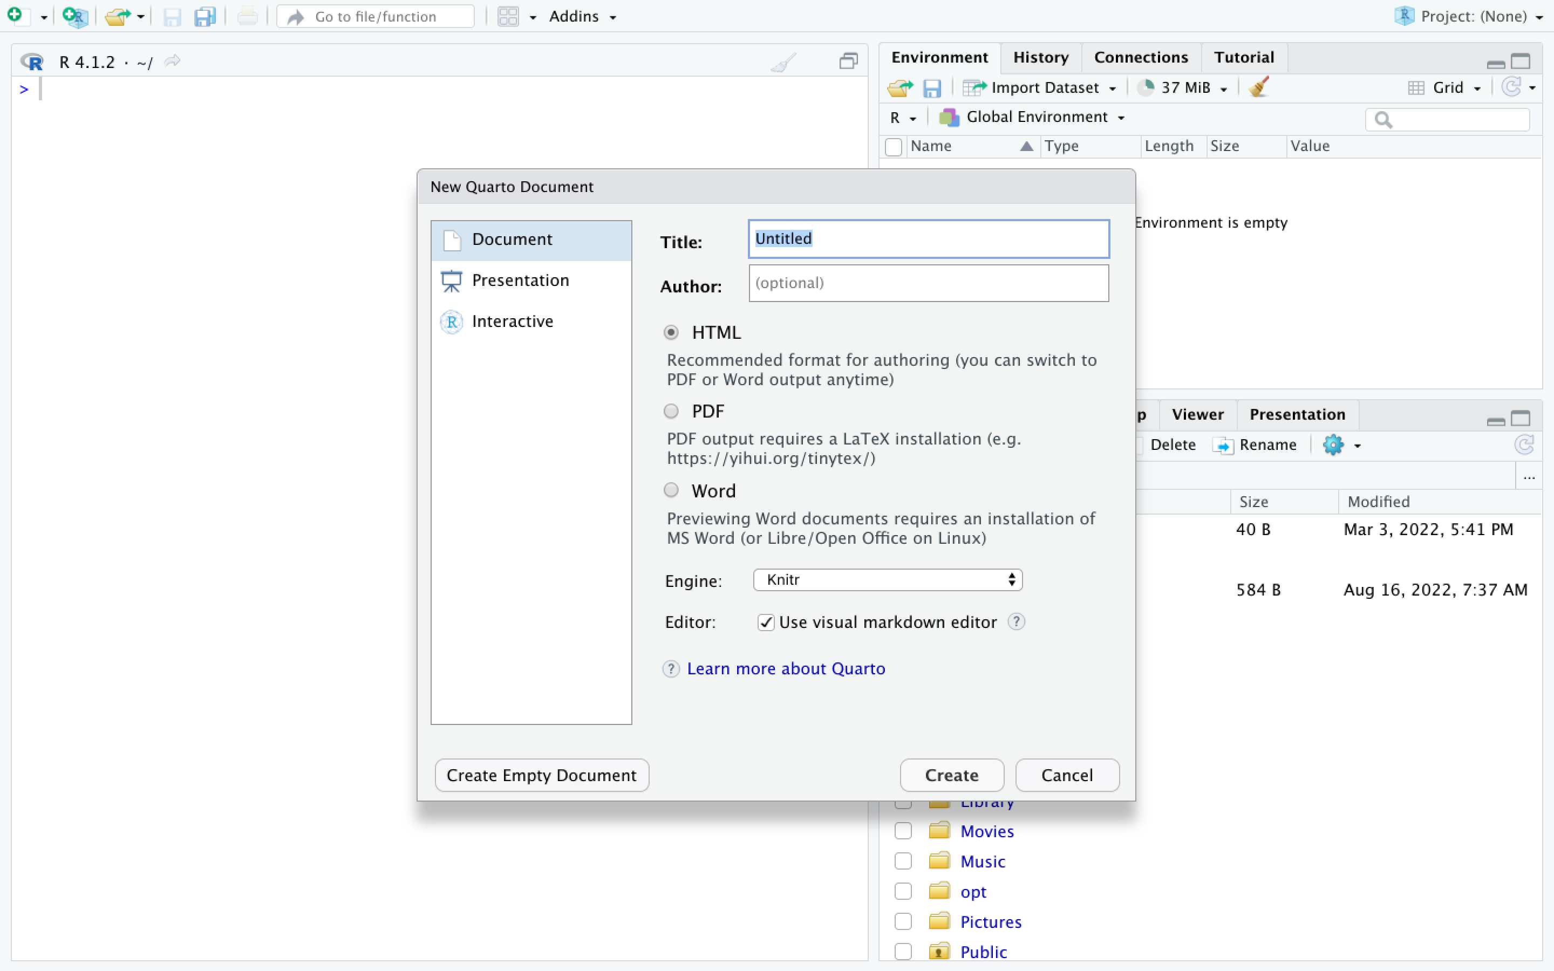Click Save workspace disk icon in Environment

[932, 88]
